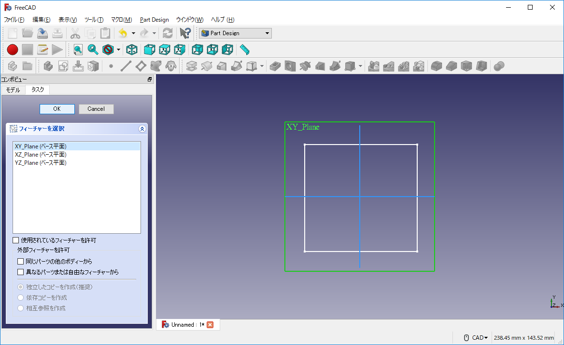Select the left view wireframe cube icon
The image size is (564, 345).
(x=227, y=50)
